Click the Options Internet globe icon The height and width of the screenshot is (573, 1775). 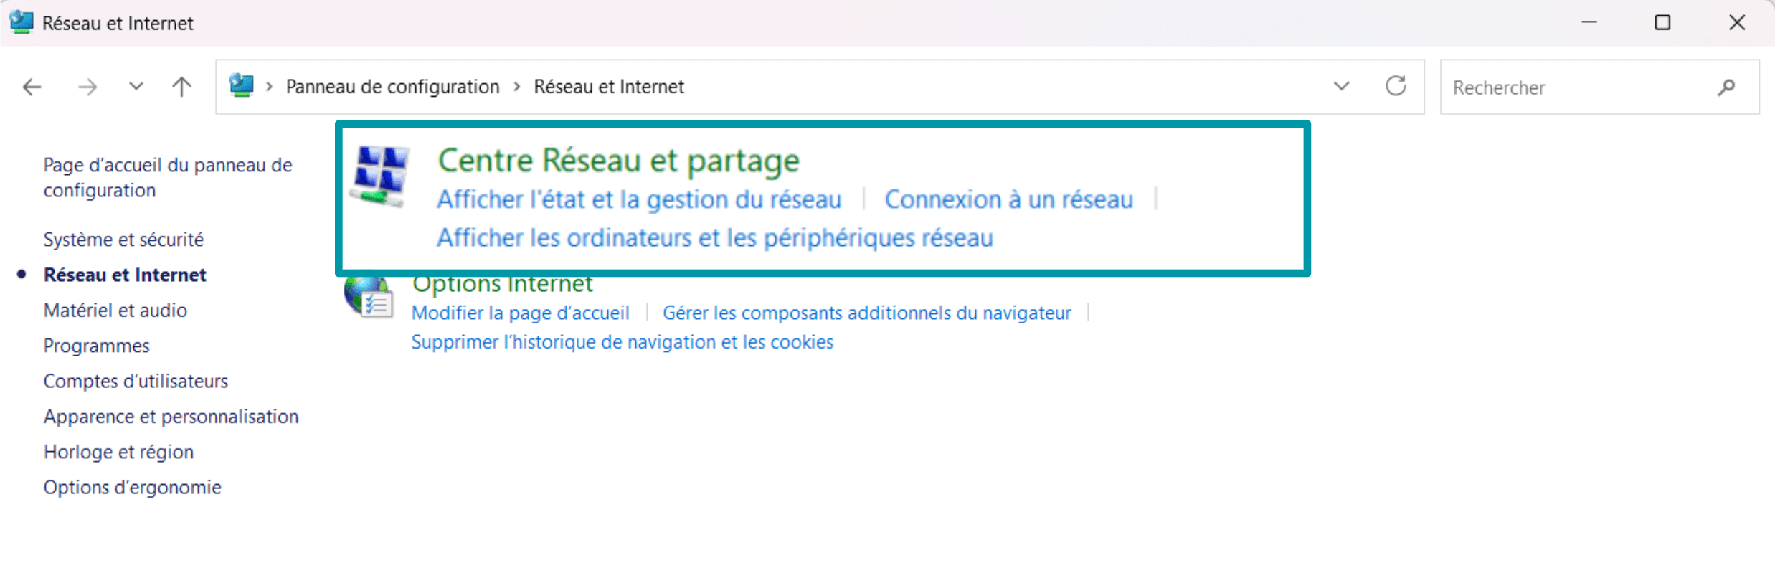tap(369, 298)
